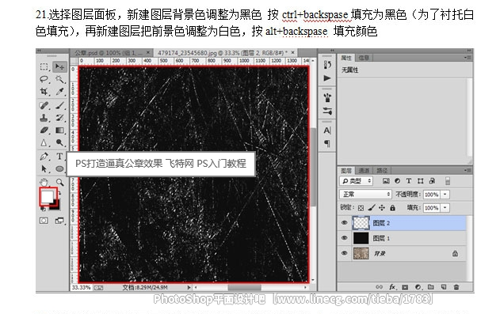This screenshot has width=477, height=314.
Task: Switch to the 图层 tab
Action: click(x=346, y=170)
